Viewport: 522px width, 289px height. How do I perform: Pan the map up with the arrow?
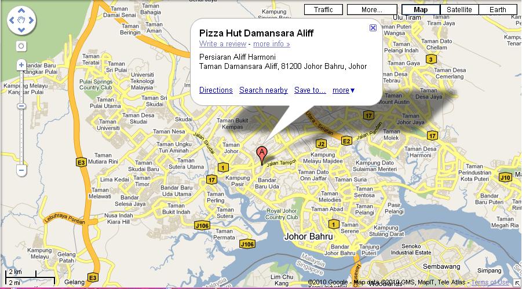point(21,10)
